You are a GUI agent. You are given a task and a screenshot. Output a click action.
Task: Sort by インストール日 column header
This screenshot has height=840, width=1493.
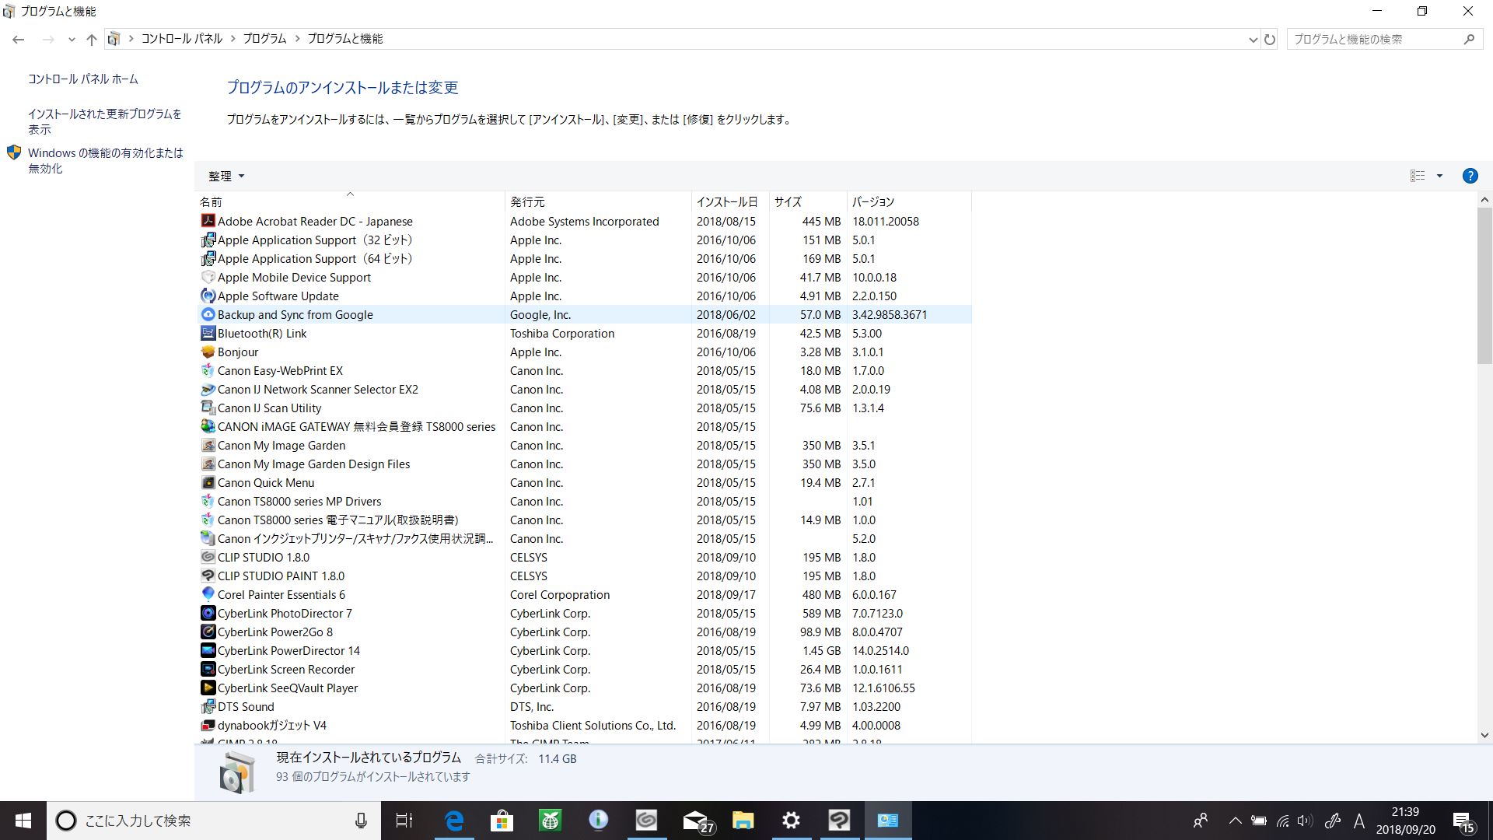(x=726, y=201)
